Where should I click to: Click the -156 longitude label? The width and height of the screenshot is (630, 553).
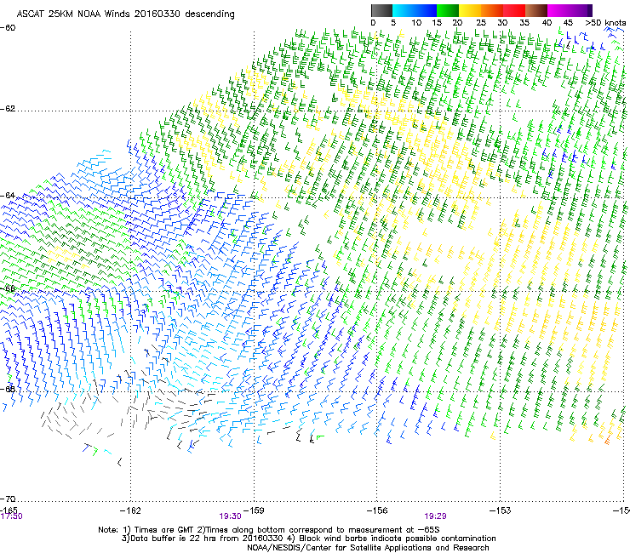pyautogui.click(x=377, y=510)
